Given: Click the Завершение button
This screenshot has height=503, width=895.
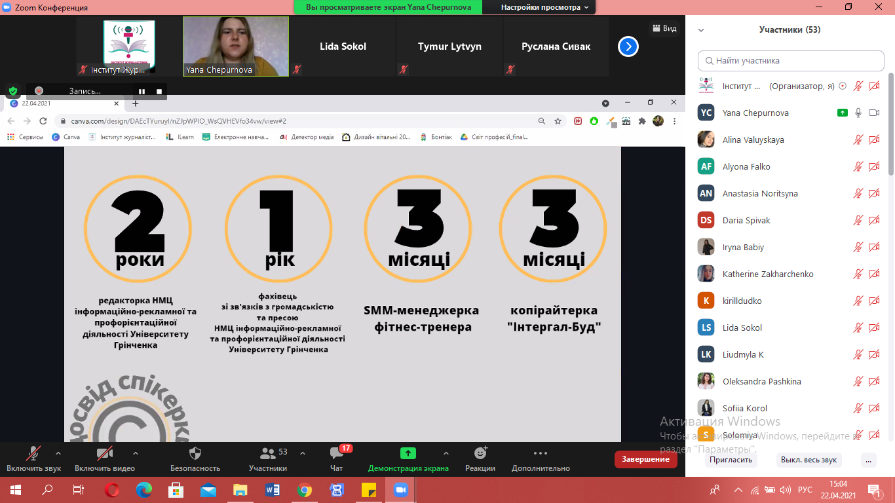Looking at the screenshot, I should click(645, 459).
